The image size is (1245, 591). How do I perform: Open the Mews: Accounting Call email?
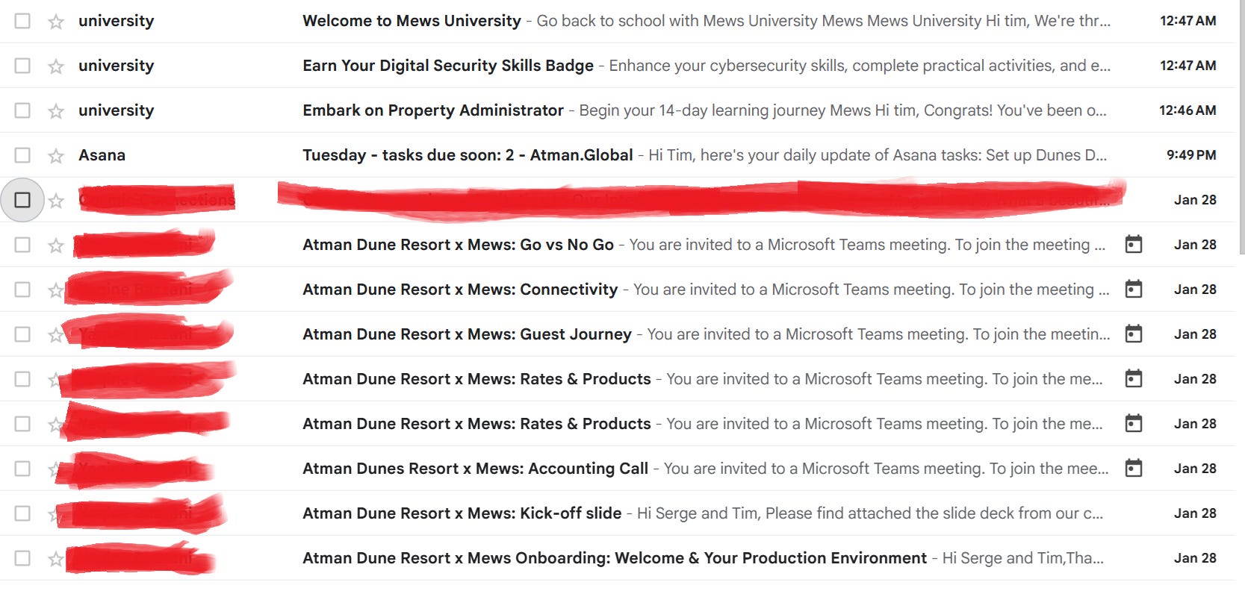pos(618,469)
